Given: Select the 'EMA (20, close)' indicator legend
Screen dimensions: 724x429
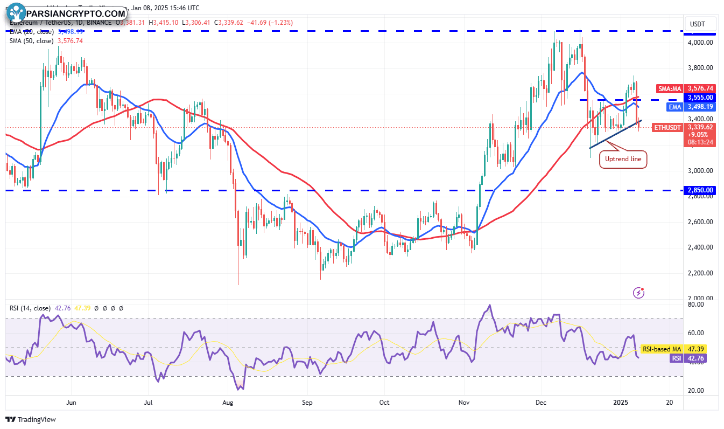Looking at the screenshot, I should (33, 32).
